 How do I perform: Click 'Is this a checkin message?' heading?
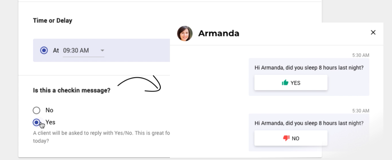click(x=72, y=90)
